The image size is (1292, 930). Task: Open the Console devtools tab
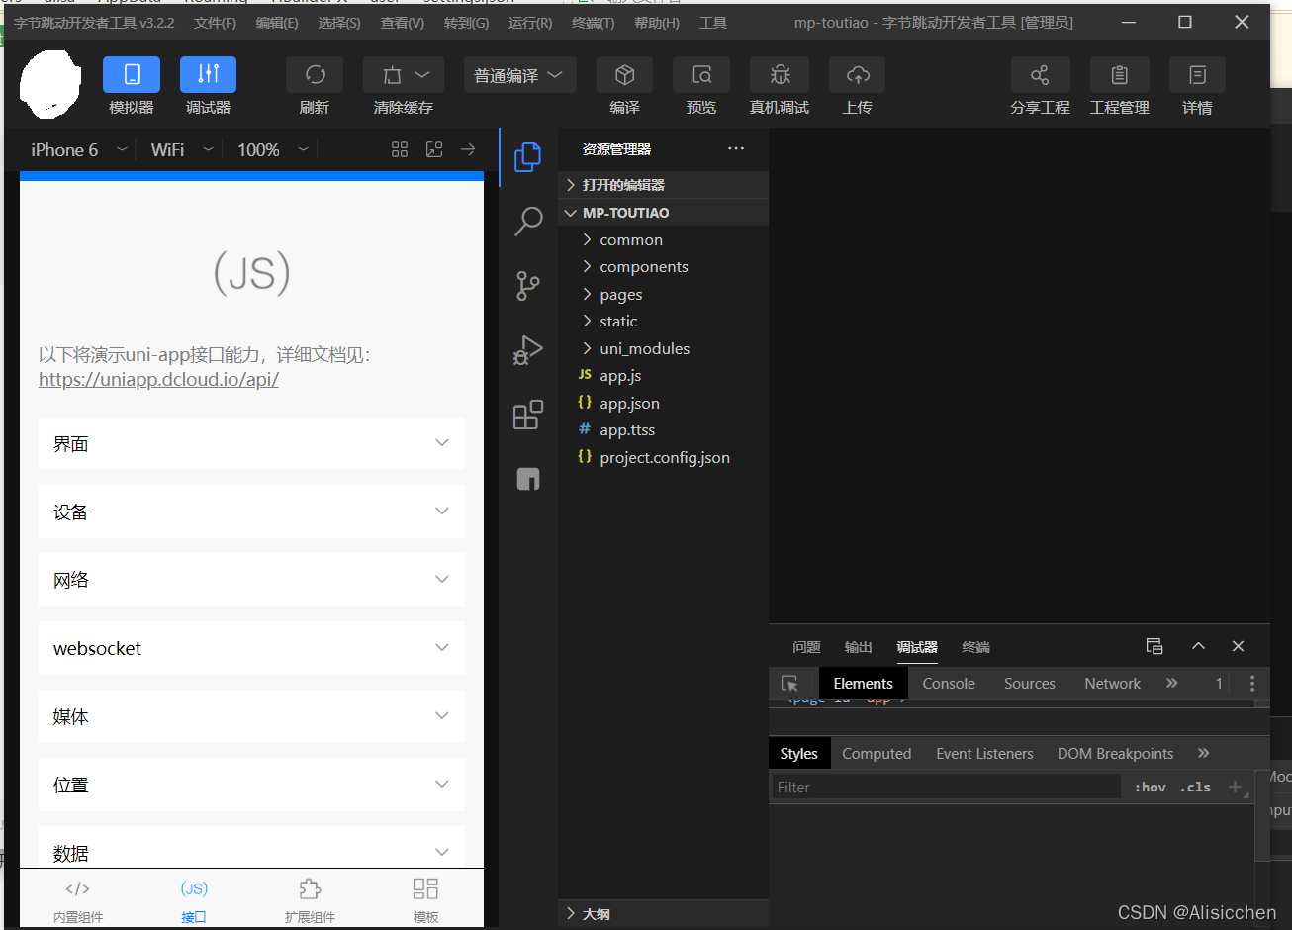(949, 684)
